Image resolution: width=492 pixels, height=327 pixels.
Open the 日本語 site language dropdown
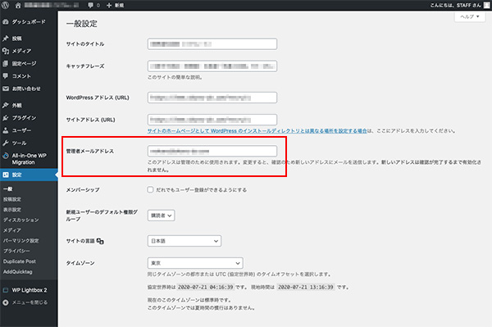pos(184,241)
